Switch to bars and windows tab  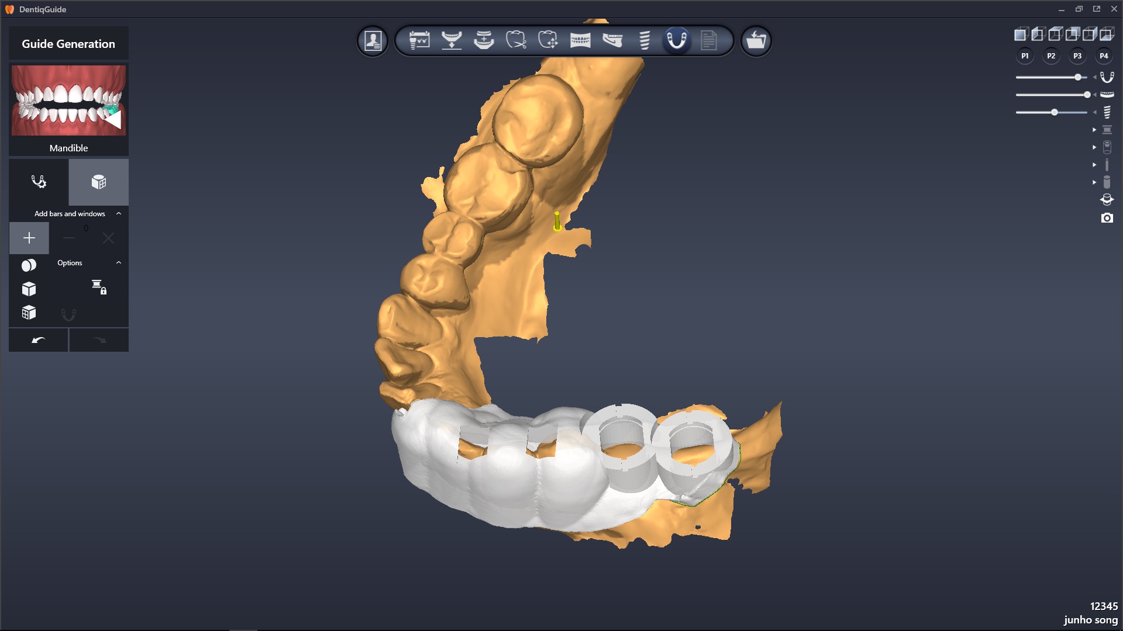(99, 182)
